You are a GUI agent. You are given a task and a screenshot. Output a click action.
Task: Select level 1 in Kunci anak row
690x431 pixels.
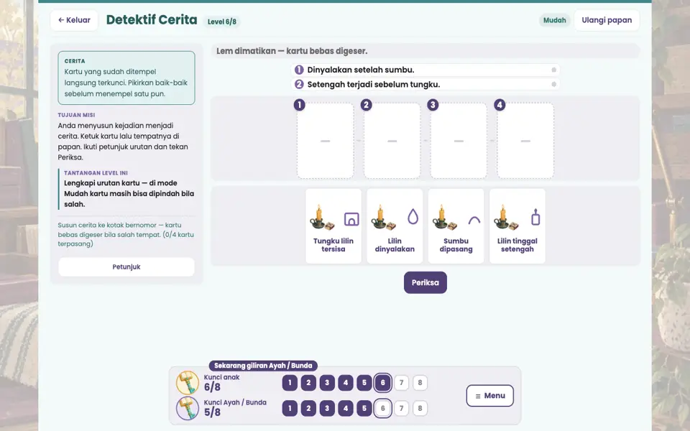tap(290, 383)
